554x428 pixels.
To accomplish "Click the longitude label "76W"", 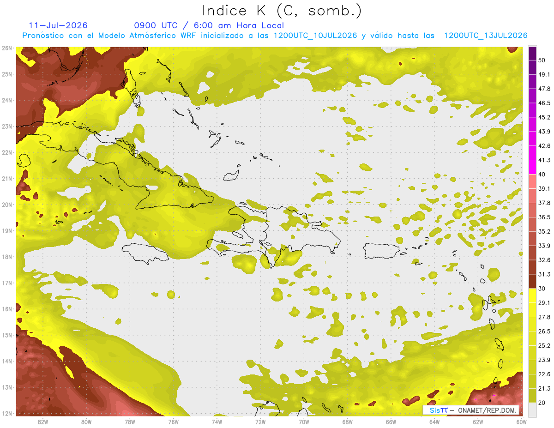I will (x=174, y=422).
